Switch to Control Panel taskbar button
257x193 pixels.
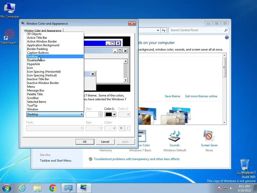(x=68, y=188)
